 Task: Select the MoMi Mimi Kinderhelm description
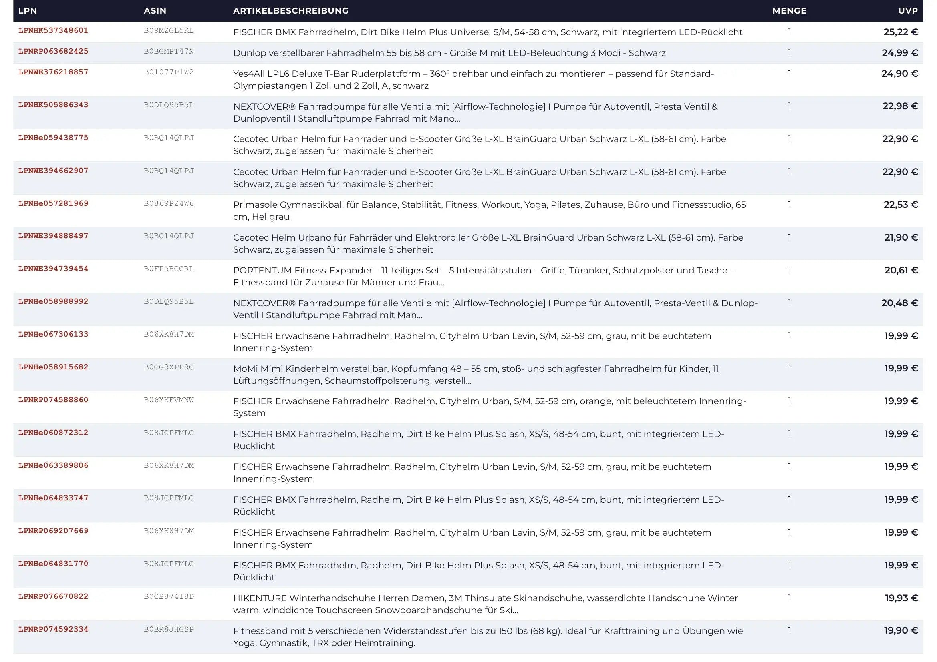point(476,375)
